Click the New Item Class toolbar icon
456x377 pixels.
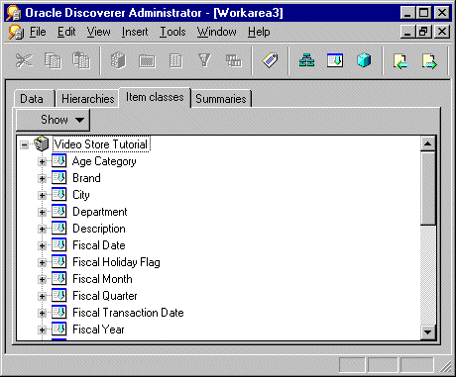click(335, 60)
